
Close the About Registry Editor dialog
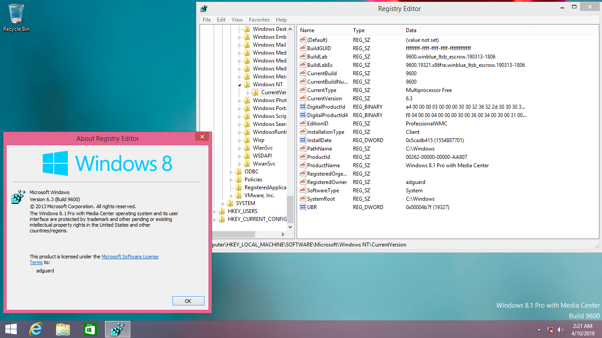coord(202,136)
